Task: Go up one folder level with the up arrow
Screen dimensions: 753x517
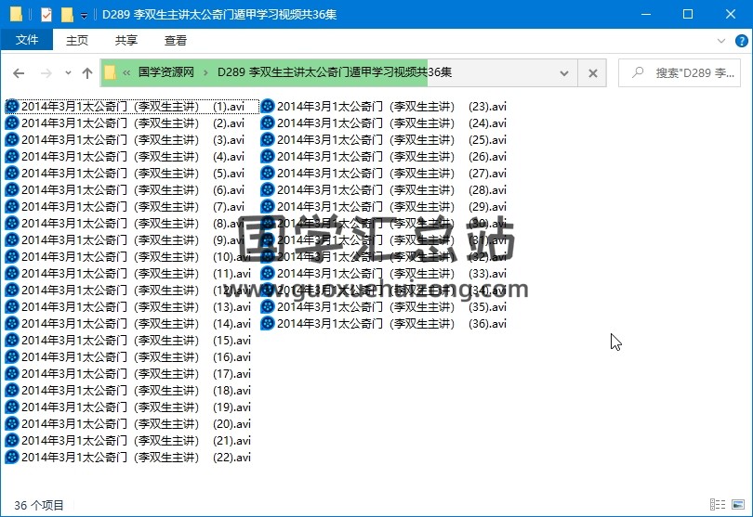Action: pos(87,73)
